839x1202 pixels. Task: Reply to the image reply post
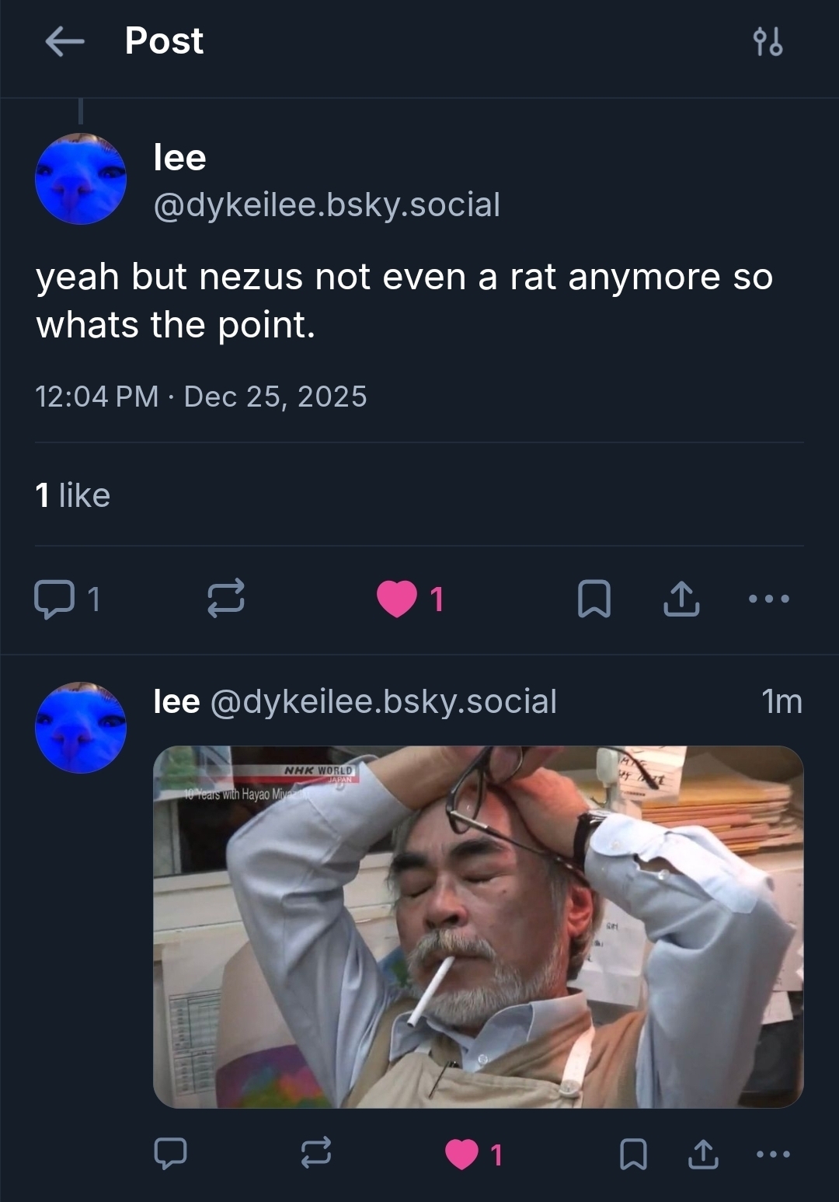point(170,1154)
